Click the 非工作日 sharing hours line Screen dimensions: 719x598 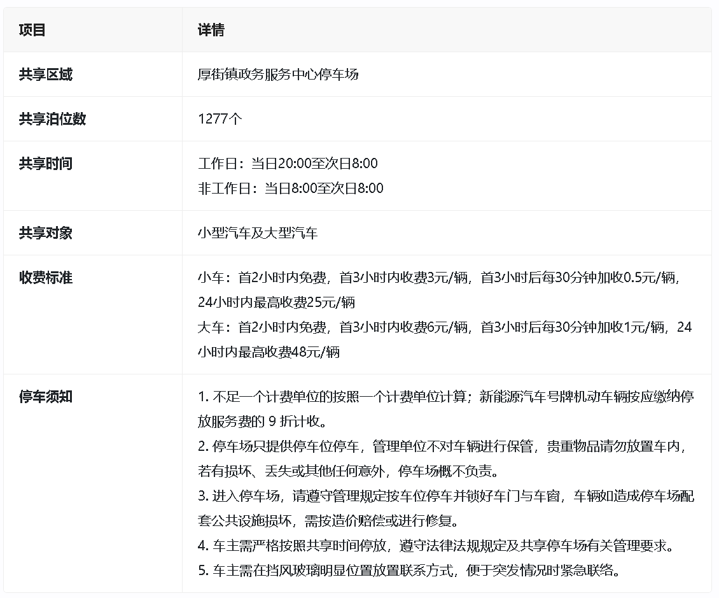(291, 189)
